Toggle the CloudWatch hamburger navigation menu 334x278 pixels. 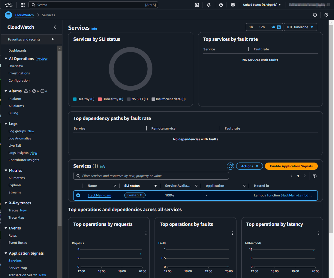point(8,15)
